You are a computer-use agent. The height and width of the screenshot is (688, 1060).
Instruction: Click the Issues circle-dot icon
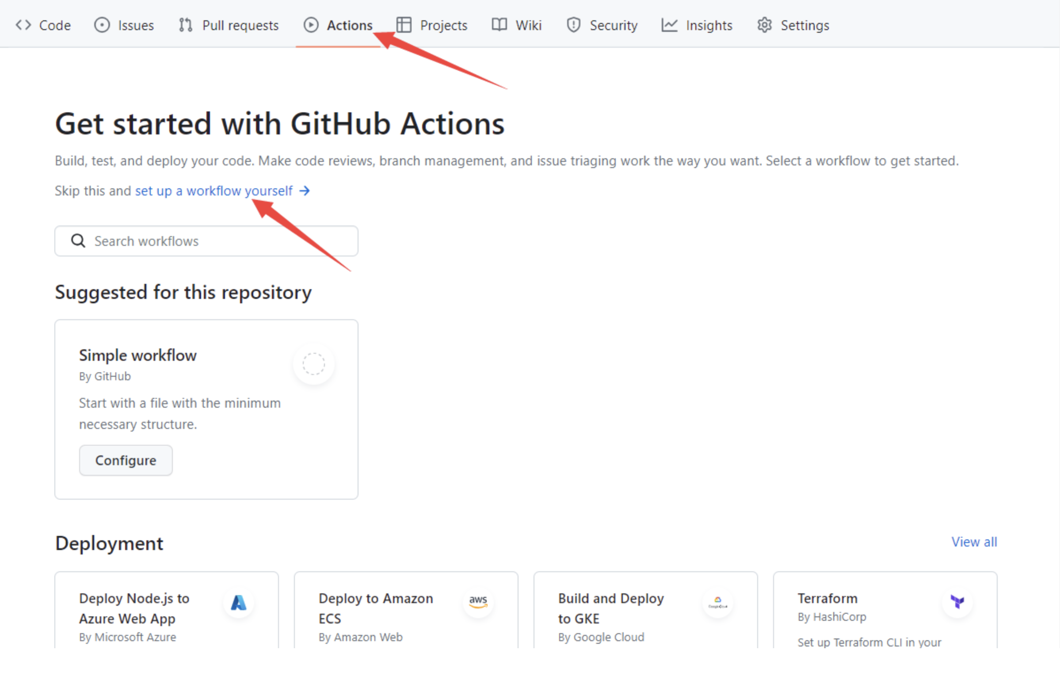click(x=102, y=25)
